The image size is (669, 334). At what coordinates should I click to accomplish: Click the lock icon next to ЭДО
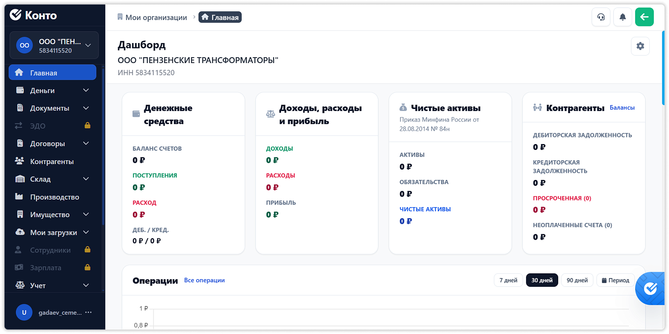[87, 125]
